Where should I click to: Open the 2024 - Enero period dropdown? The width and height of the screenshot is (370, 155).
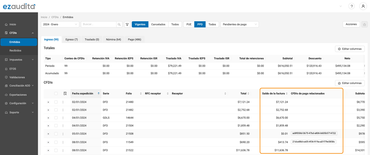(x=60, y=25)
